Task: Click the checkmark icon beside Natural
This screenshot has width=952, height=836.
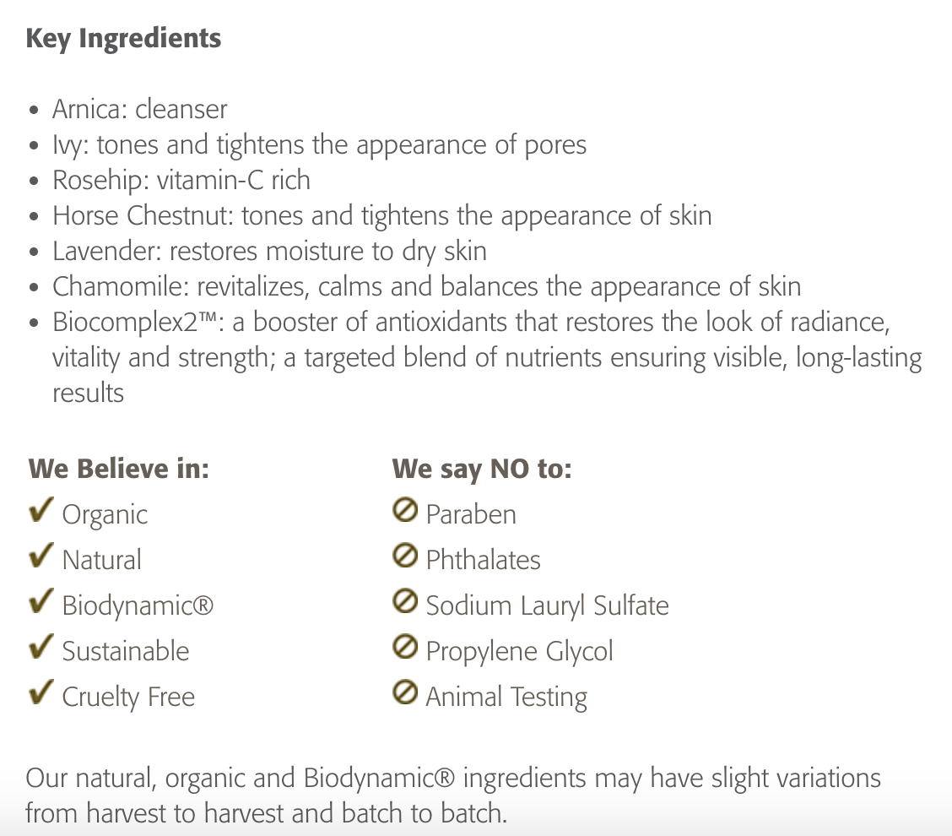Action: coord(41,557)
